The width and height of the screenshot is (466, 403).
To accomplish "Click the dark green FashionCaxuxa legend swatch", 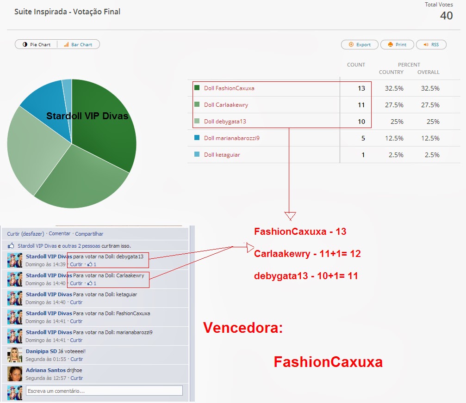I will [x=197, y=87].
